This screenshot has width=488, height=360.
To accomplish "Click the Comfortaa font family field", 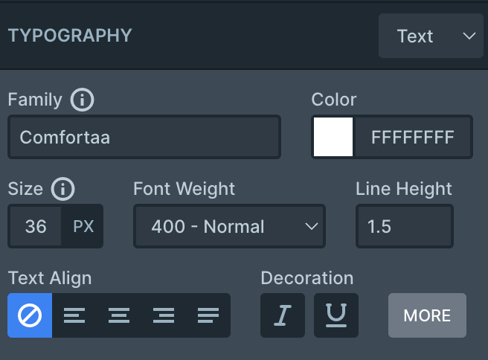I will coord(144,137).
